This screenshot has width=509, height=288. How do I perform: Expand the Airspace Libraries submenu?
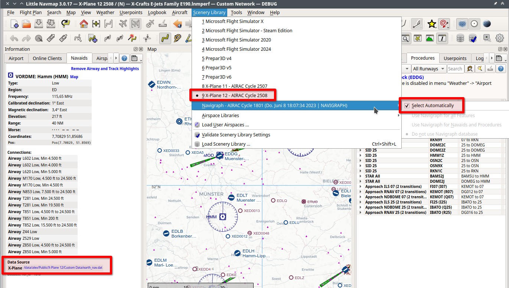point(296,115)
